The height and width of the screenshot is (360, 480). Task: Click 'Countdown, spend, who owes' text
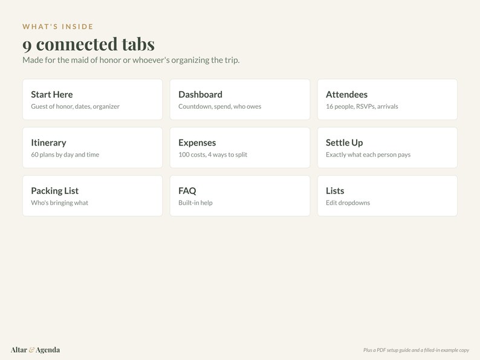[x=220, y=106]
